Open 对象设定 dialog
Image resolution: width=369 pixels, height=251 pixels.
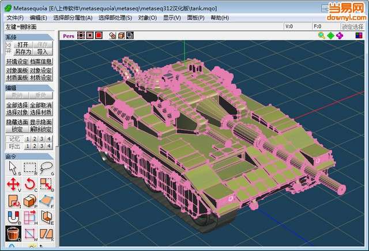[x=41, y=70]
